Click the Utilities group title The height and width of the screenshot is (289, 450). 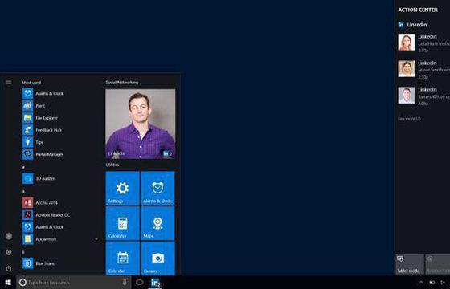[x=112, y=165]
